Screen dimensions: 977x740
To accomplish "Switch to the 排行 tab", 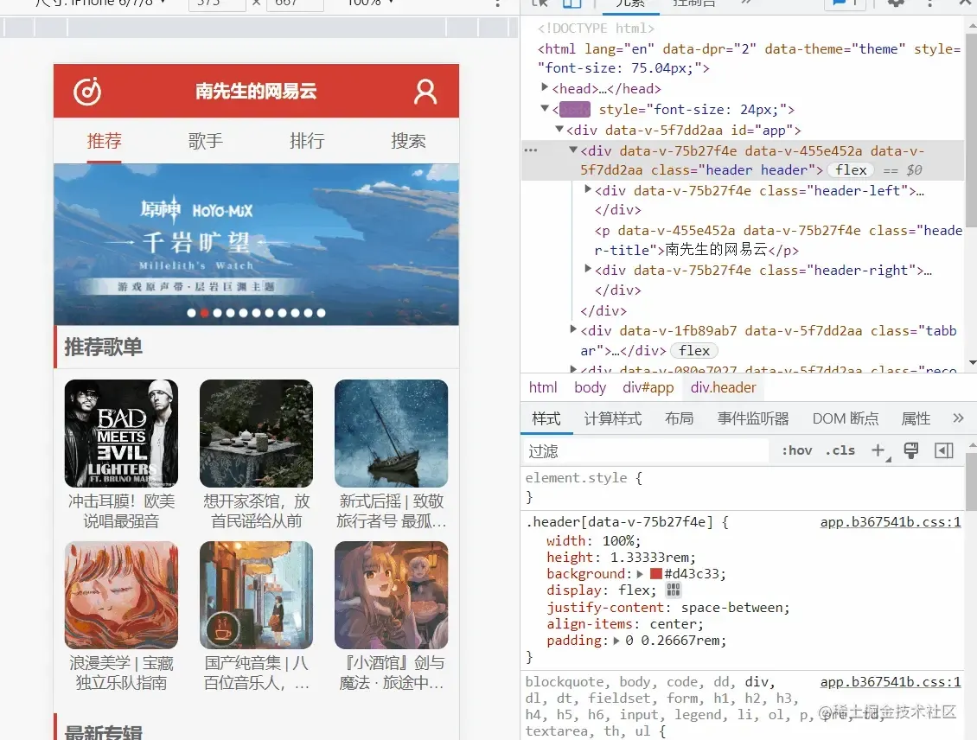I will [x=307, y=141].
